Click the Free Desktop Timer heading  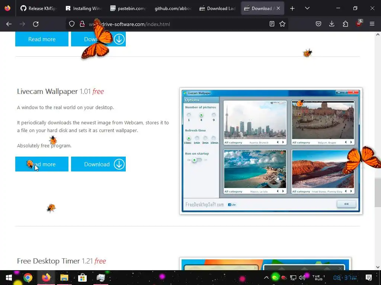61,261
